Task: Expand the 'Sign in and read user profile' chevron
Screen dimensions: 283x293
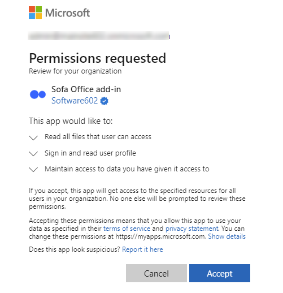Action: (33, 154)
